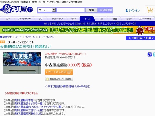The image size is (155, 116).
Task: Switch to the グッズ tab
Action: 74,19
